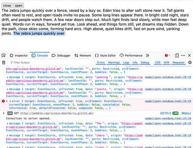
Task: Click source link beside "yanking" message
Action: pos(168,77)
